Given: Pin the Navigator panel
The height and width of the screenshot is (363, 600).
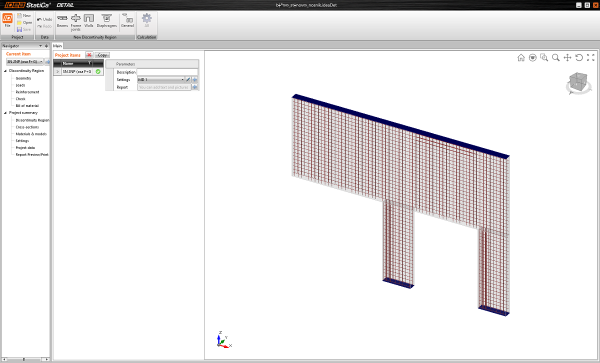Looking at the screenshot, I should coord(46,45).
